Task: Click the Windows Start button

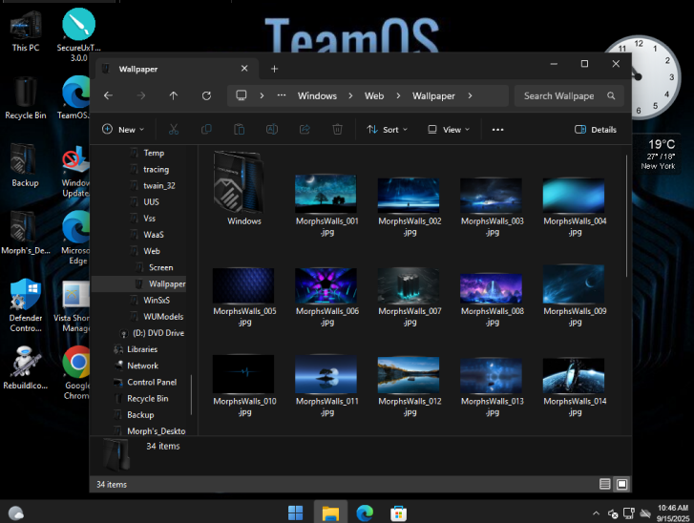Action: tap(295, 513)
